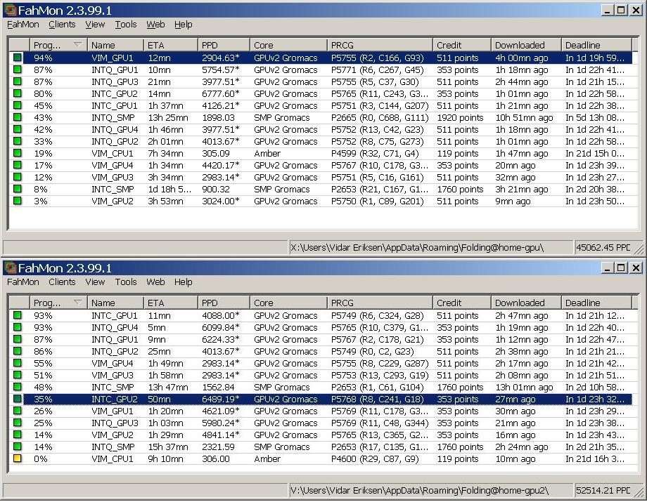Open FahMon menu in top window
647x502 pixels.
click(x=23, y=25)
